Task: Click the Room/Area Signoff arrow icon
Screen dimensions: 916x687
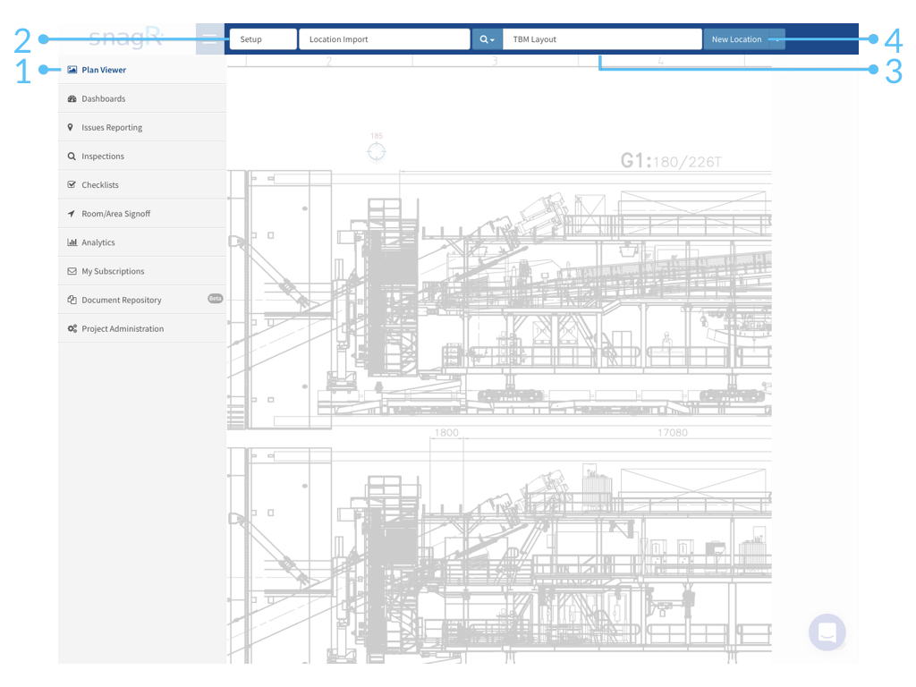Action: tap(72, 213)
